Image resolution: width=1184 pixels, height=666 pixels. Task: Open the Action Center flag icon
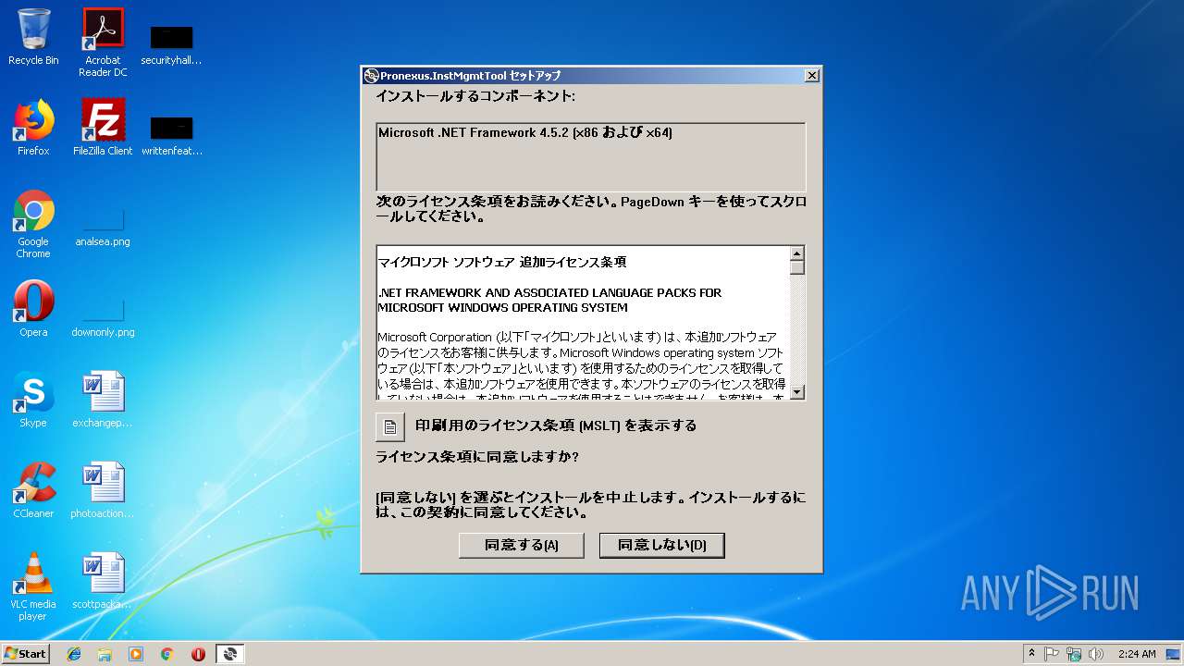click(1052, 654)
